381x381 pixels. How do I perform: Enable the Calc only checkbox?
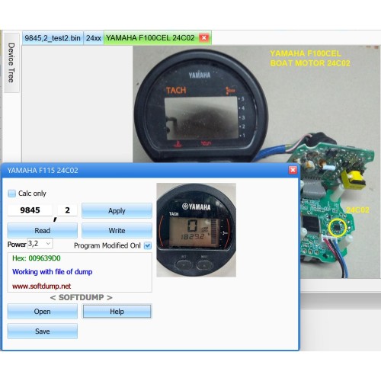[x=11, y=194]
